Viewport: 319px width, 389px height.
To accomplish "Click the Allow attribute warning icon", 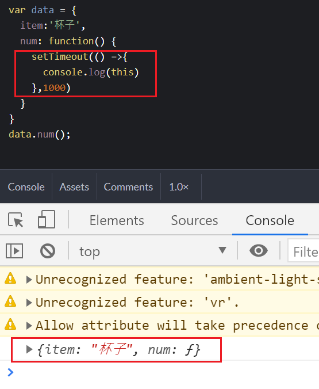I will coord(10,325).
